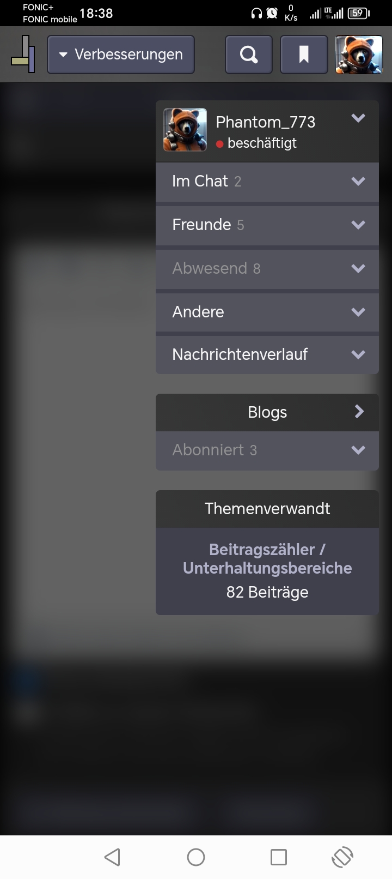Open the search icon in the top bar
The width and height of the screenshot is (392, 879).
tap(249, 55)
